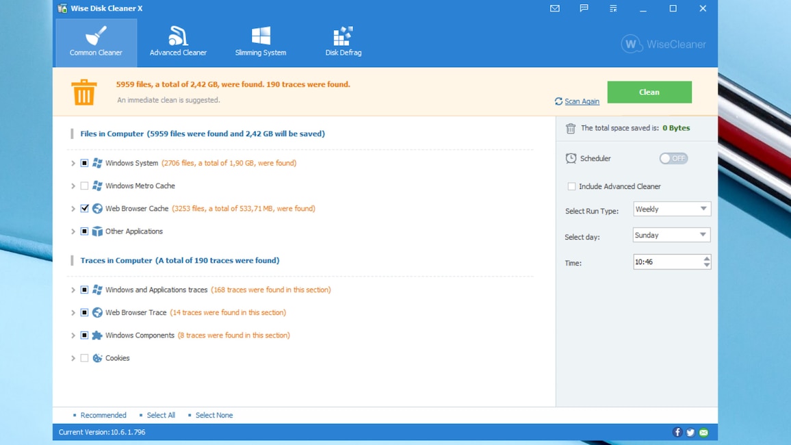Enable Include Advanced Cleaner checkbox
Viewport: 791px width, 445px height.
pyautogui.click(x=571, y=186)
